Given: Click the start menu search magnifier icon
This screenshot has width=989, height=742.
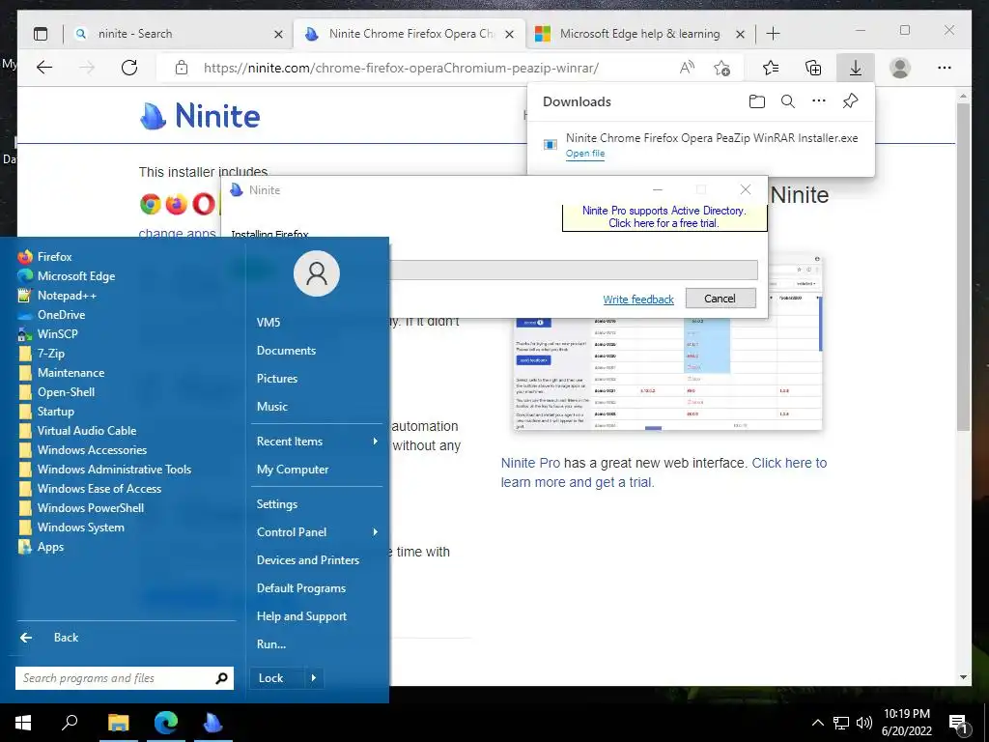Looking at the screenshot, I should [x=221, y=678].
